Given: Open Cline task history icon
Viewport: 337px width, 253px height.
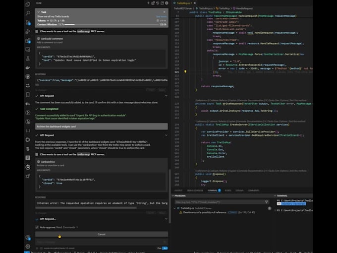Looking at the screenshot, I should (x=158, y=3).
